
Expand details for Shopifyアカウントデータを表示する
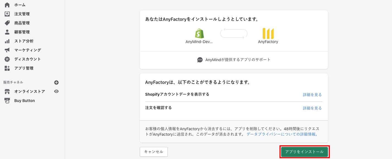312,95
